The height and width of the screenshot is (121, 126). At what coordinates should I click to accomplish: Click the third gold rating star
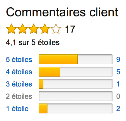point(34,29)
